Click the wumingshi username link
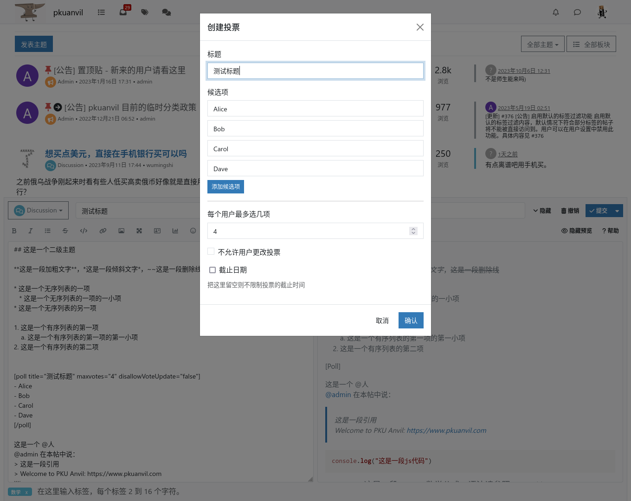The width and height of the screenshot is (631, 501). pos(160,165)
